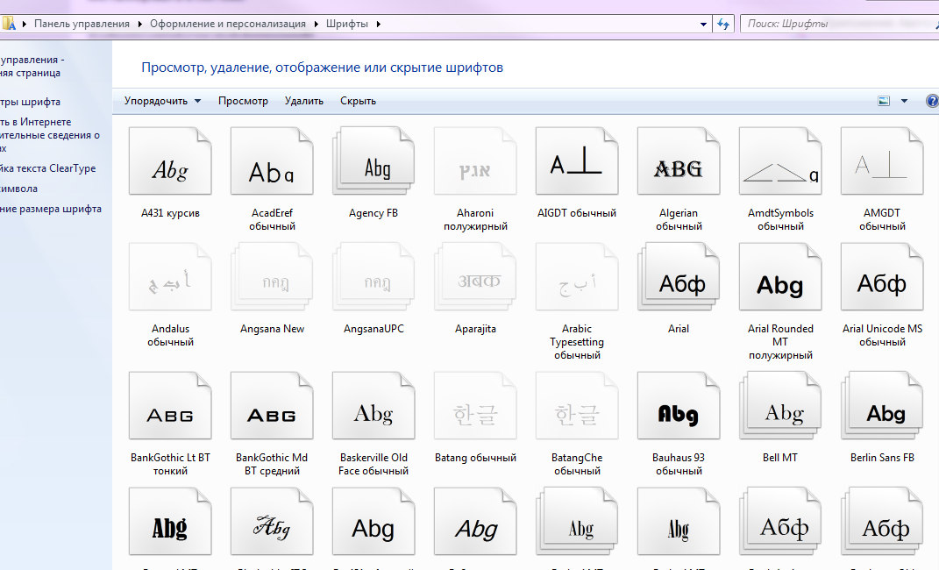The height and width of the screenshot is (570, 939).
Task: Select the Bauhaus 93 font icon
Action: pyautogui.click(x=679, y=408)
